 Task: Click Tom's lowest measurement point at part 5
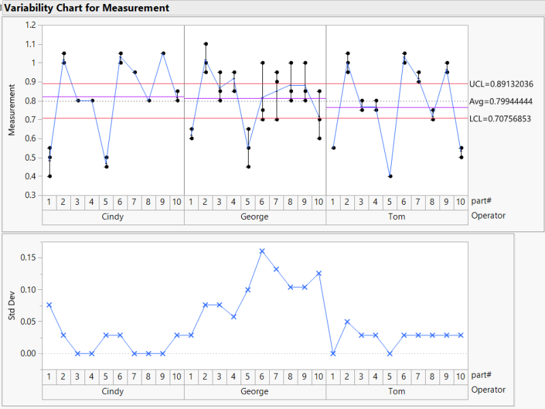(390, 176)
